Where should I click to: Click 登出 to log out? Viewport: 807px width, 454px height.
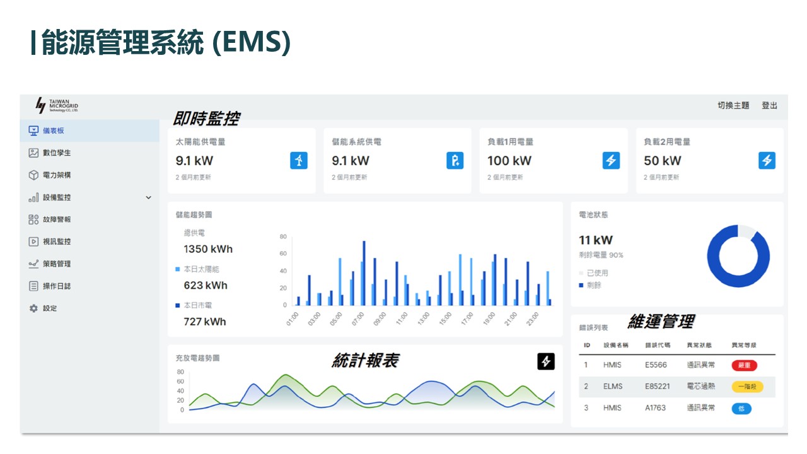[x=769, y=106]
